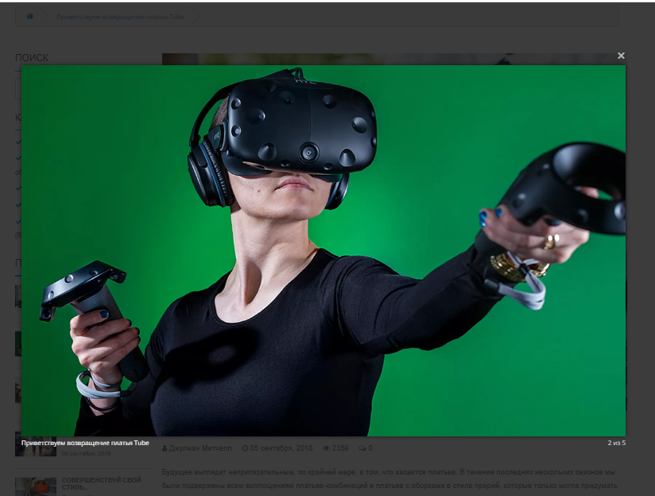The image size is (655, 496).
Task: Click the sidebar post date '08 сентября, 2018'
Action: click(x=87, y=454)
